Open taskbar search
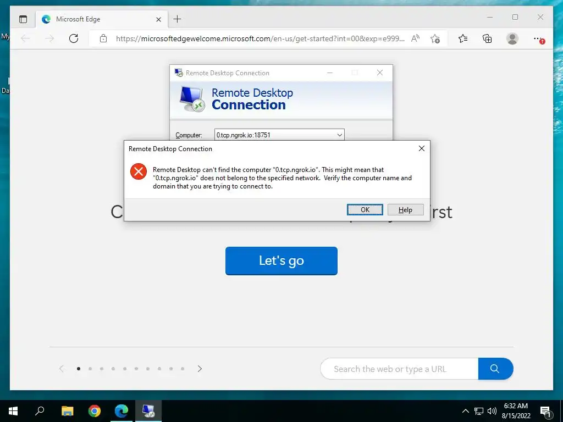The width and height of the screenshot is (563, 422). tap(40, 411)
